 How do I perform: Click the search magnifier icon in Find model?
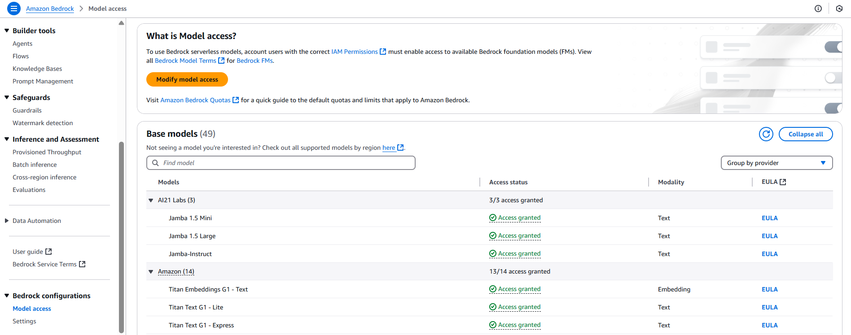click(x=155, y=163)
